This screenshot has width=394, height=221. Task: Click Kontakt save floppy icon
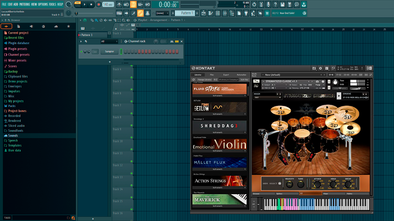pos(314,68)
